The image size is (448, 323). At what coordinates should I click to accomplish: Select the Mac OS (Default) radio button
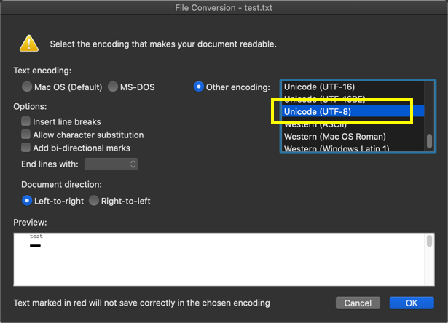[27, 87]
